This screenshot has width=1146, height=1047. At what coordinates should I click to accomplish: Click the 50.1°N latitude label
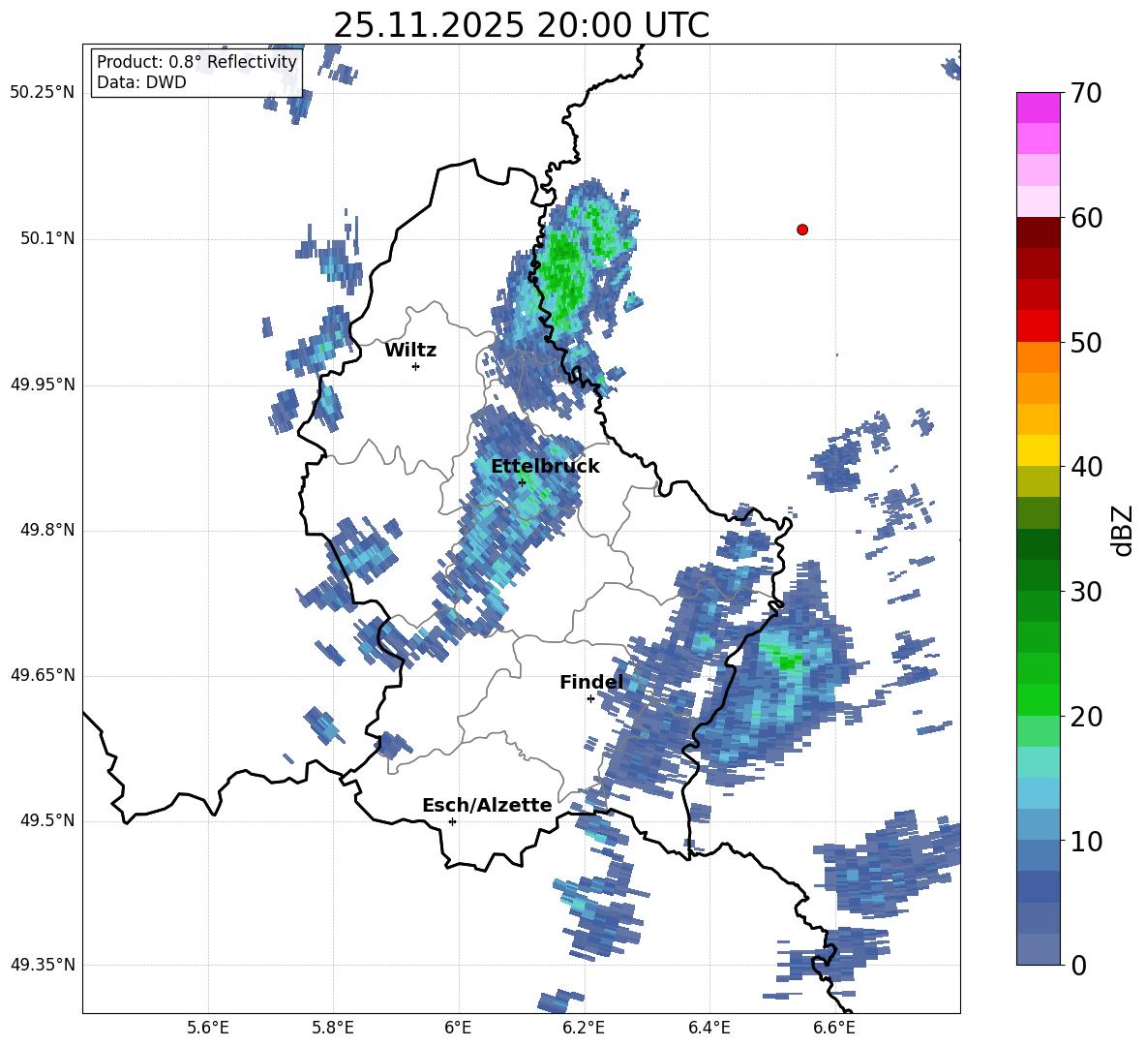point(47,239)
